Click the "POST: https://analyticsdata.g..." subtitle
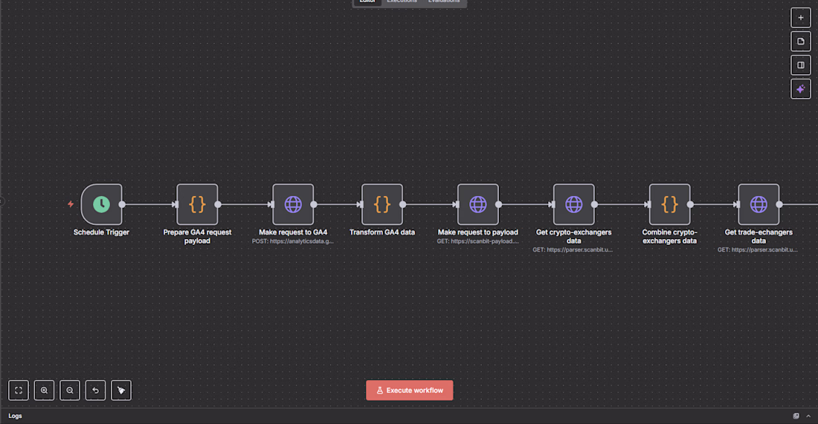This screenshot has height=424, width=818. [293, 241]
